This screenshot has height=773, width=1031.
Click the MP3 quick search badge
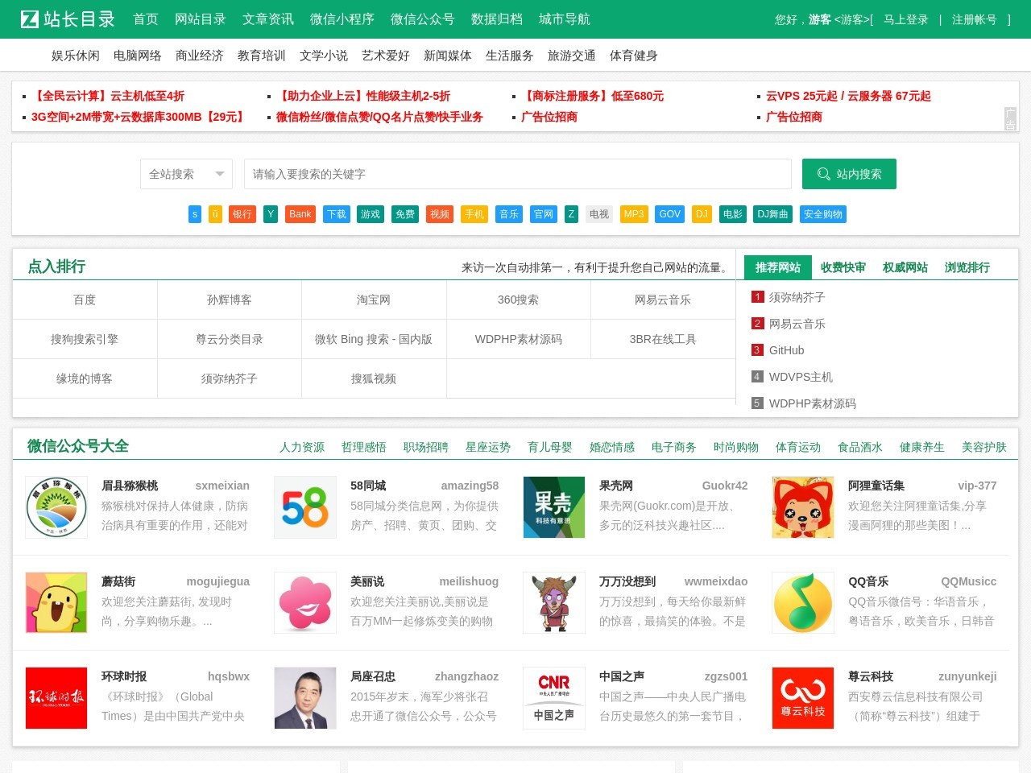pos(633,214)
